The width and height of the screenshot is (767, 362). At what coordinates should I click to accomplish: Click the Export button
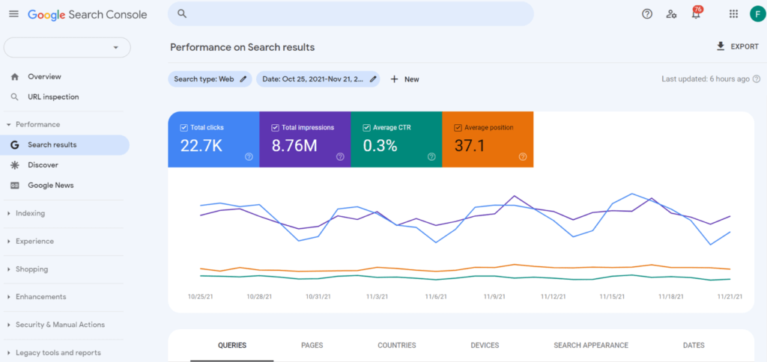737,46
